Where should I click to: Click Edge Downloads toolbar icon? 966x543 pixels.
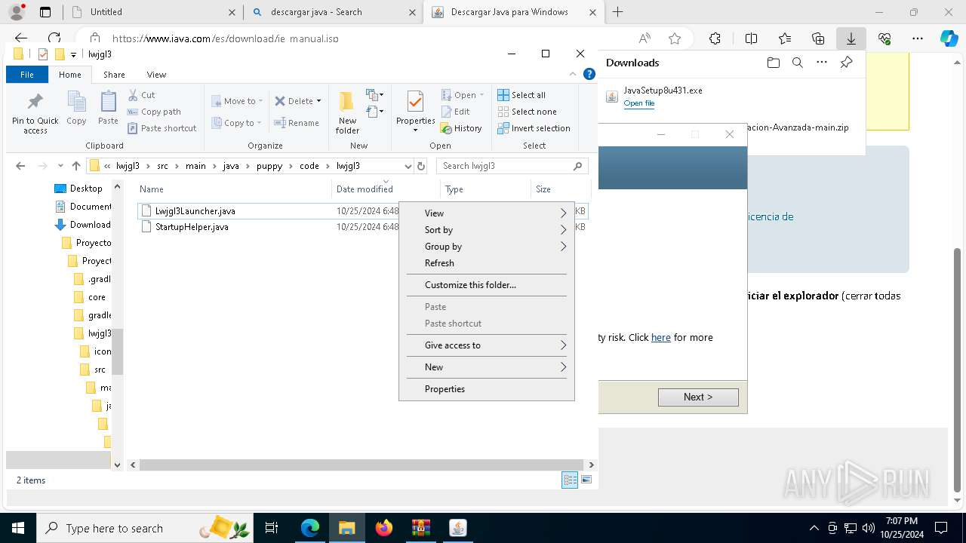[x=851, y=38]
